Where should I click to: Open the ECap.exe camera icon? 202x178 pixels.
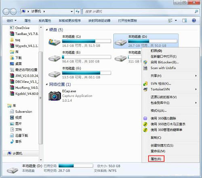point(55,96)
